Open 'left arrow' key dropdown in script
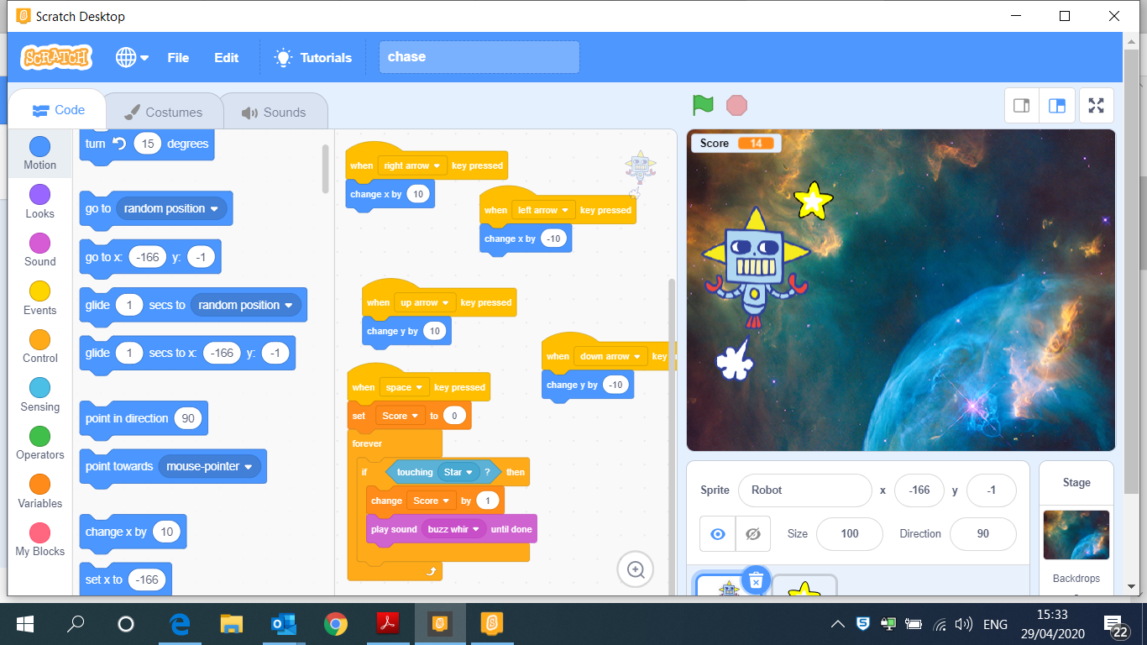 pyautogui.click(x=543, y=210)
